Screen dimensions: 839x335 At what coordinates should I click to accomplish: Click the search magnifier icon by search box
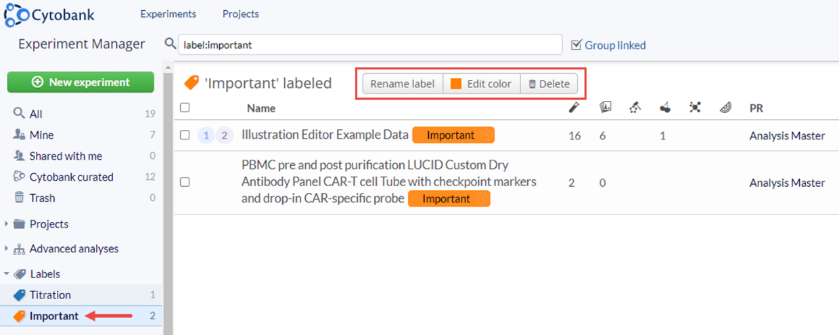tap(171, 44)
